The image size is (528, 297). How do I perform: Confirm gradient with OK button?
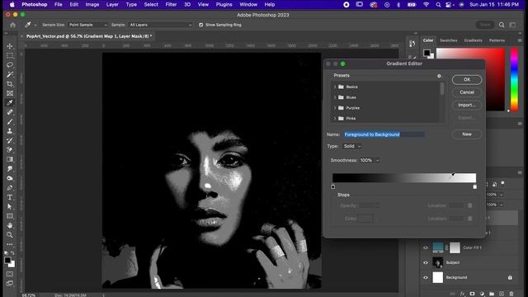[467, 80]
